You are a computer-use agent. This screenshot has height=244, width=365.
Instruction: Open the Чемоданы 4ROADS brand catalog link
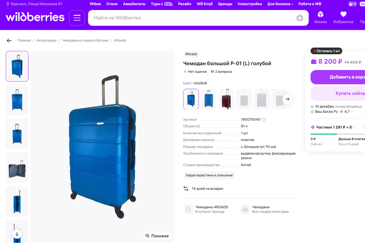click(211, 209)
